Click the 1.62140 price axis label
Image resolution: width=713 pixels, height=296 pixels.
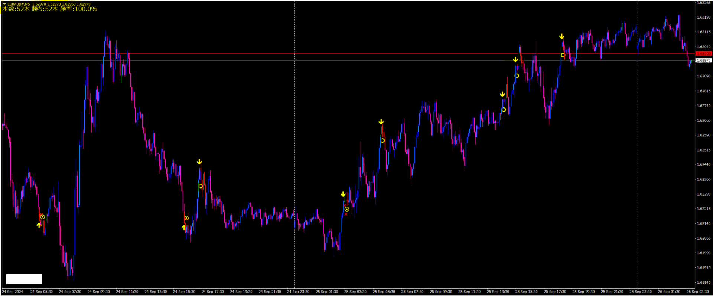pyautogui.click(x=704, y=224)
